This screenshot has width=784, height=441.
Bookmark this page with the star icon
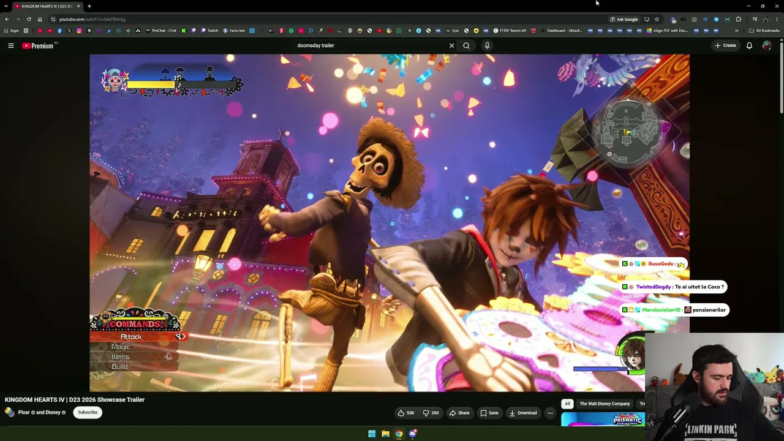[x=657, y=19]
